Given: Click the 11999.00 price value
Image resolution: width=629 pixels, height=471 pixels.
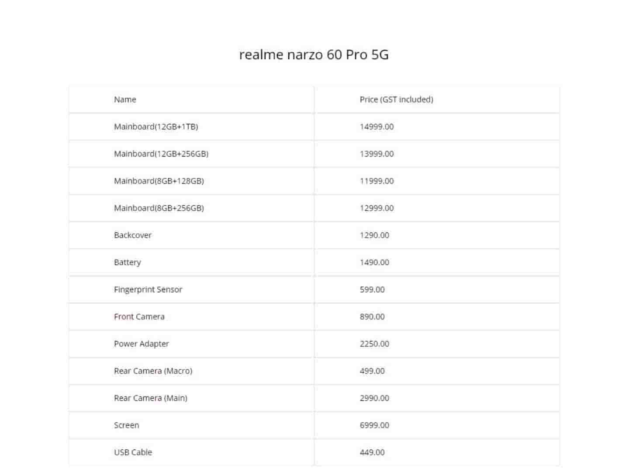Looking at the screenshot, I should pyautogui.click(x=377, y=181).
